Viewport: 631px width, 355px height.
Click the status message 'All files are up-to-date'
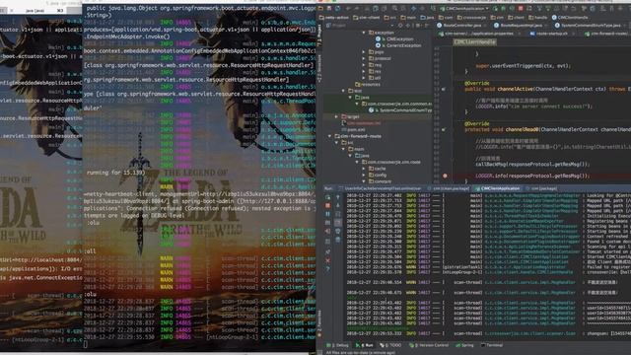(x=361, y=353)
